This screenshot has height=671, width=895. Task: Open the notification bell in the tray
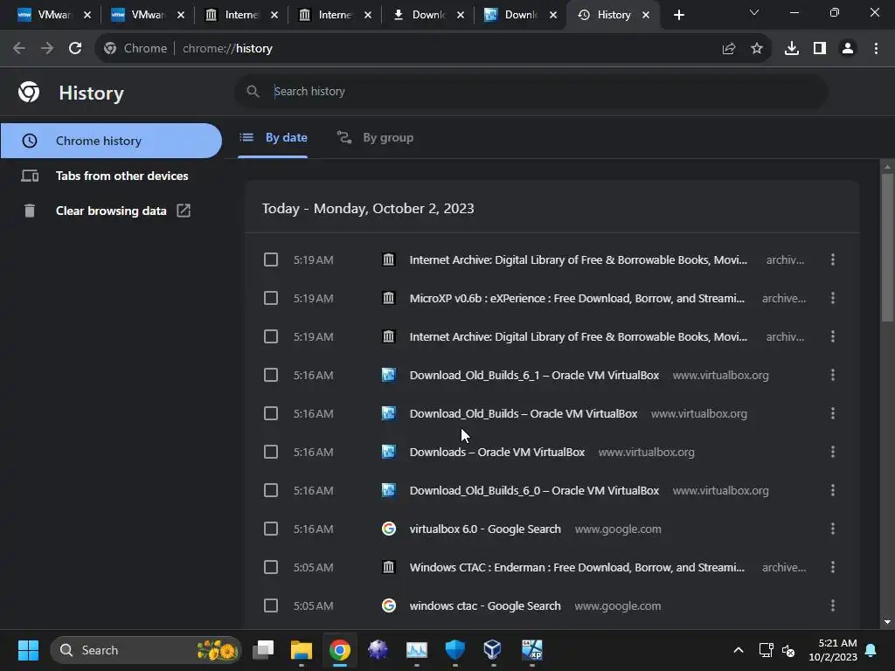tap(871, 650)
